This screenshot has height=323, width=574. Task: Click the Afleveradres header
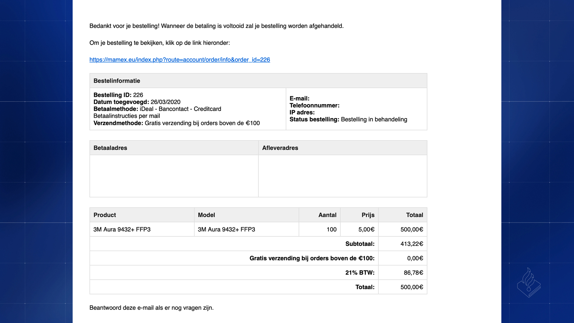tap(280, 148)
